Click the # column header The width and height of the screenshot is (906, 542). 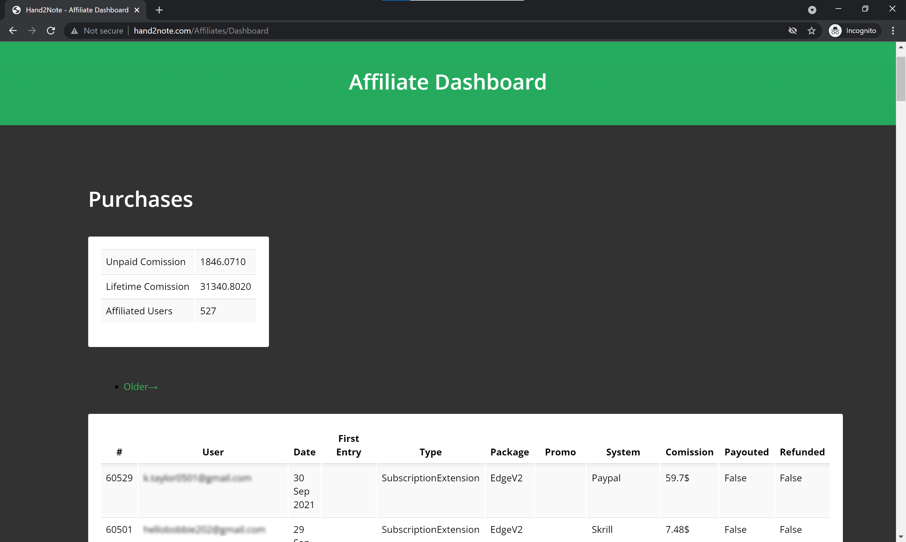[x=119, y=452]
